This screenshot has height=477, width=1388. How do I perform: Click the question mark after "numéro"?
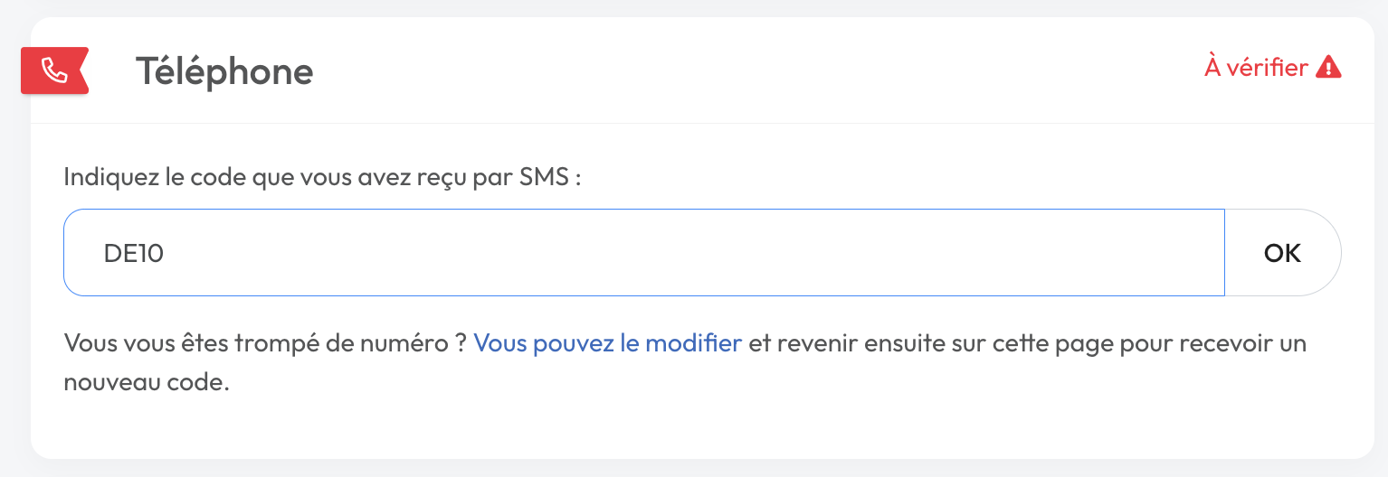point(460,344)
